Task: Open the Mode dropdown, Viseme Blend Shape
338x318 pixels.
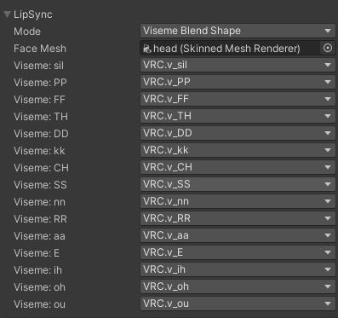Action: pyautogui.click(x=238, y=31)
